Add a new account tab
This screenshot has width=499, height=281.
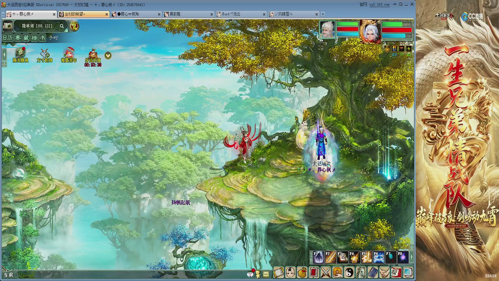pos(323,14)
